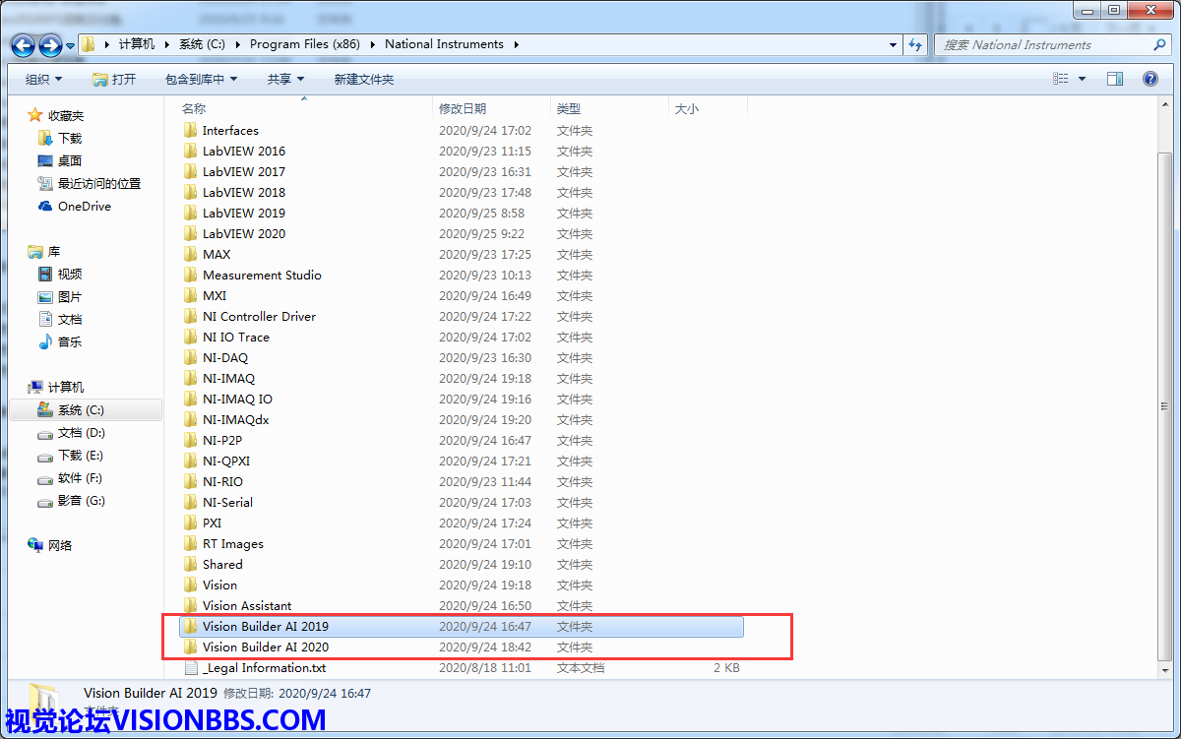Click the search magnifier icon

click(1159, 44)
